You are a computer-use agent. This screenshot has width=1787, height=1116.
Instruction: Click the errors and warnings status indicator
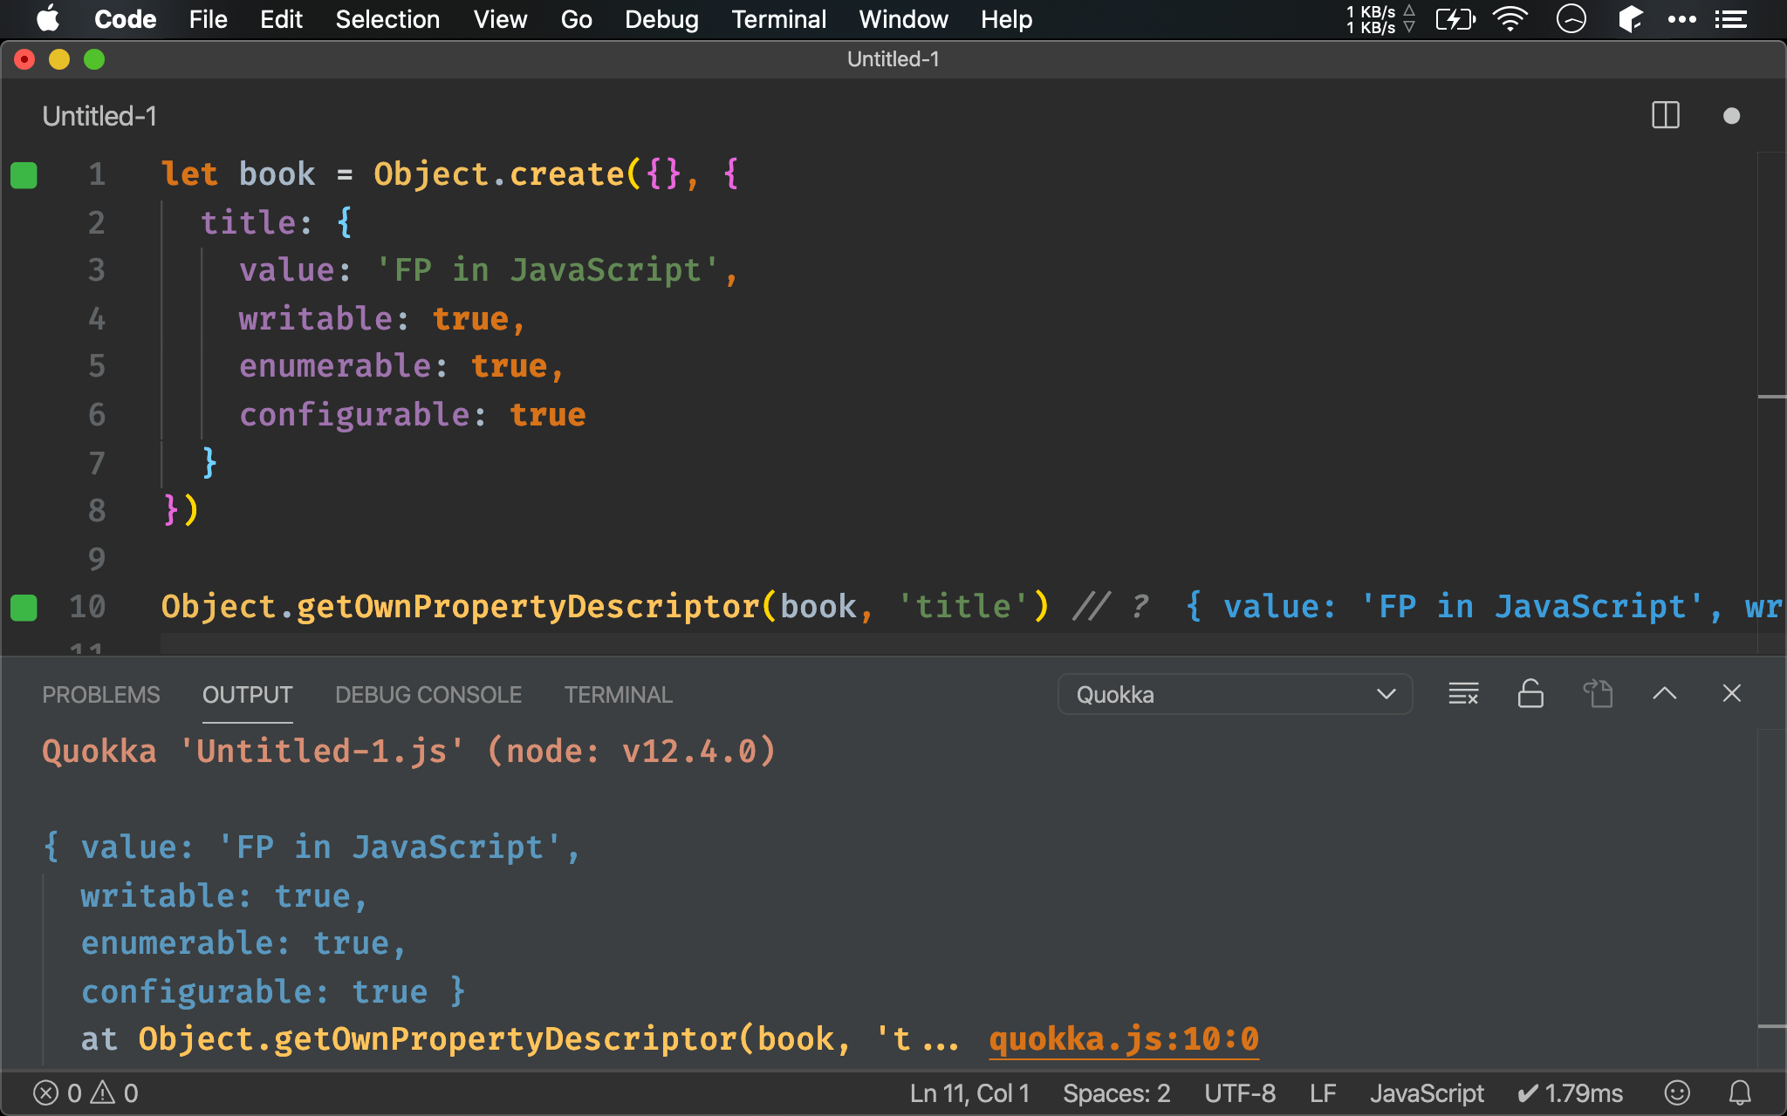(x=86, y=1093)
